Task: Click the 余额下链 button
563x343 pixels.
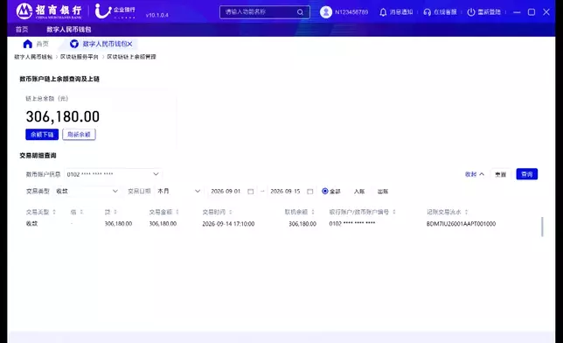Action: click(42, 135)
